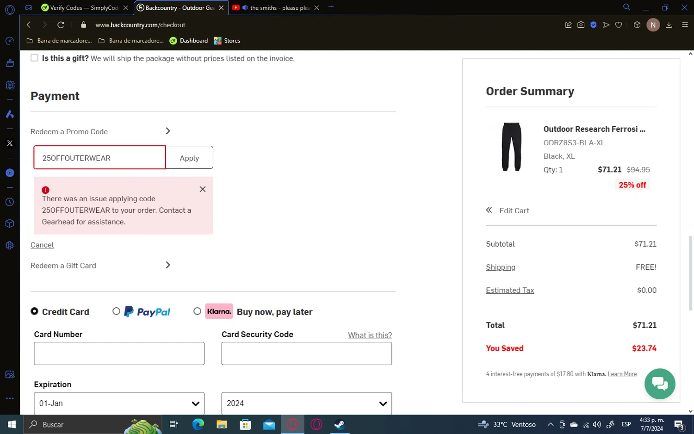
Task: Close the Verify Codes tab
Action: tap(126, 7)
